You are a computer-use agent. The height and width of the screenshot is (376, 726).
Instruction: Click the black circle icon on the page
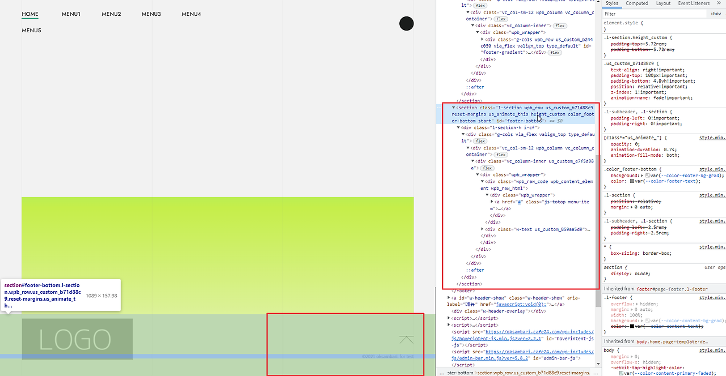[407, 23]
